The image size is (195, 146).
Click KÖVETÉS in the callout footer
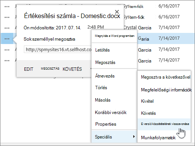72,69
